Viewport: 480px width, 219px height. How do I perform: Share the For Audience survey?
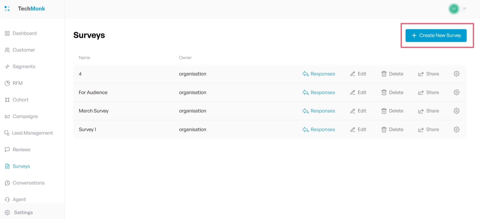pyautogui.click(x=429, y=92)
